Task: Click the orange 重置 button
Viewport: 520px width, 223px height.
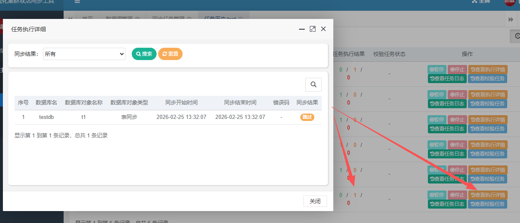Action: click(170, 54)
